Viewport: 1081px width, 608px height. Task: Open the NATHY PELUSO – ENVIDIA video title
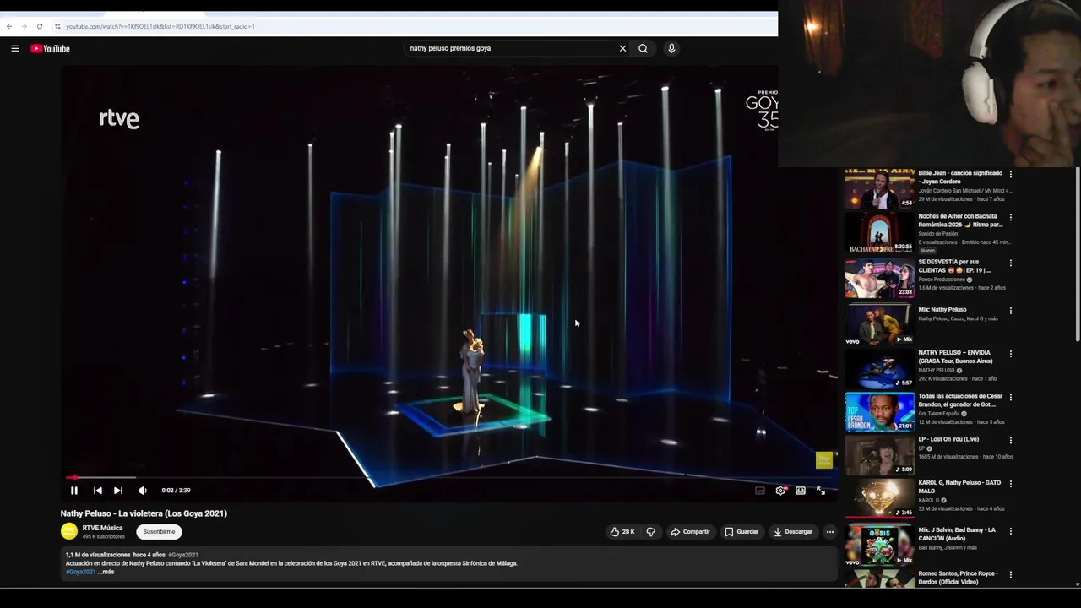[955, 356]
